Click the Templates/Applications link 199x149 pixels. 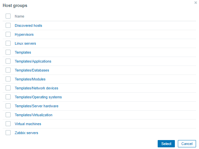[x=33, y=61]
